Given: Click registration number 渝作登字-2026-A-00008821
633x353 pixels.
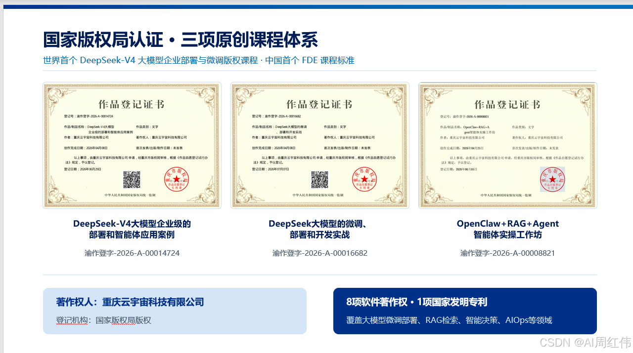Looking at the screenshot, I should [508, 253].
